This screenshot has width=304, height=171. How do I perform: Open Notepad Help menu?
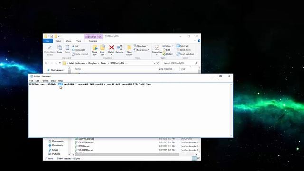pos(60,81)
